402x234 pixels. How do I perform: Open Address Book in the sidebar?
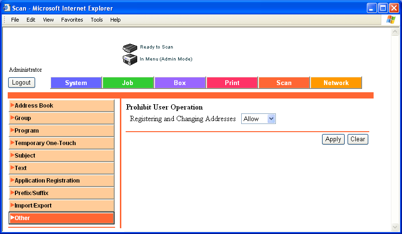(62, 106)
